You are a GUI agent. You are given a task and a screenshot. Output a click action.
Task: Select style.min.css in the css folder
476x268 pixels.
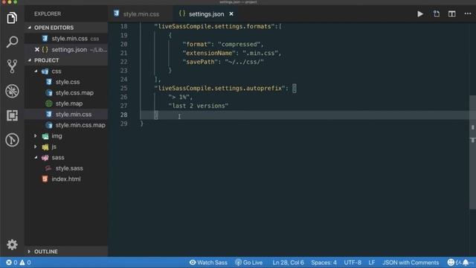click(x=73, y=114)
